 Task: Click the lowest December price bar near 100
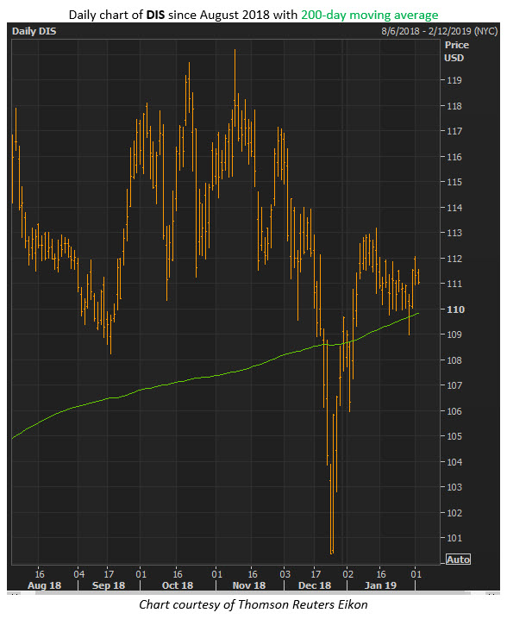332,510
